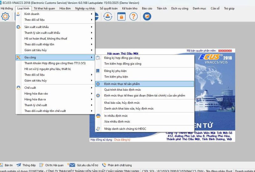Click the Nhập danh sách chứng từ icon
Viewport: 255px width, 172px height.
(x=98, y=129)
